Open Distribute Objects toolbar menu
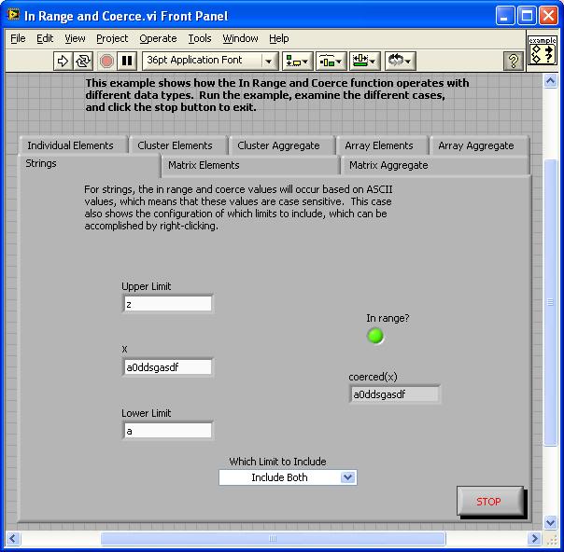Image resolution: width=564 pixels, height=552 pixels. 331,61
